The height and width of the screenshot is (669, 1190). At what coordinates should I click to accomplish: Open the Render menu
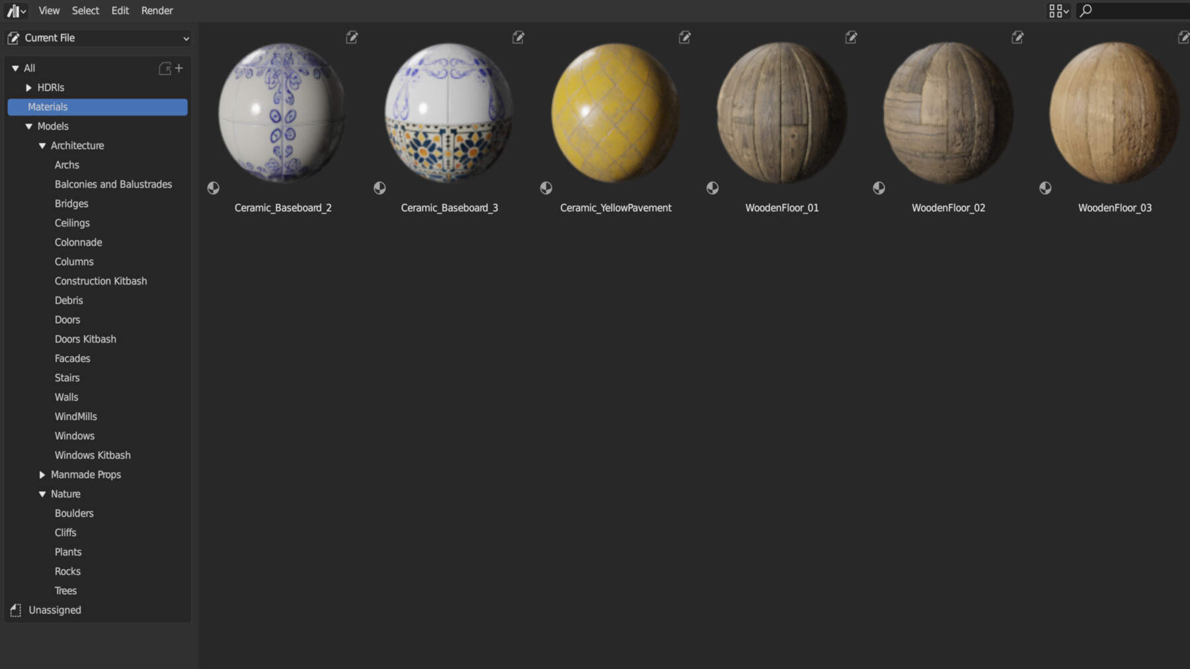click(157, 11)
